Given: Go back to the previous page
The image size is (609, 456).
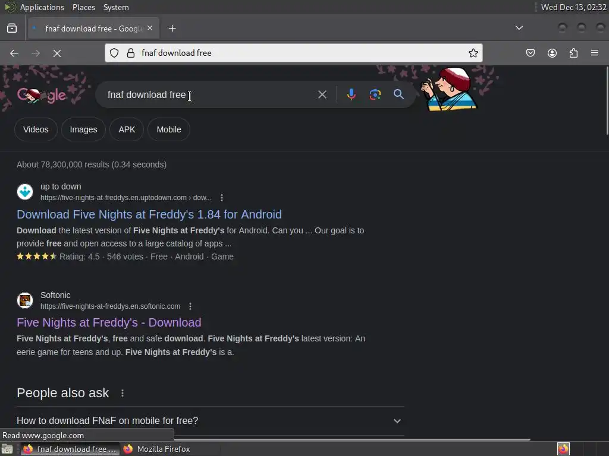Looking at the screenshot, I should (14, 53).
